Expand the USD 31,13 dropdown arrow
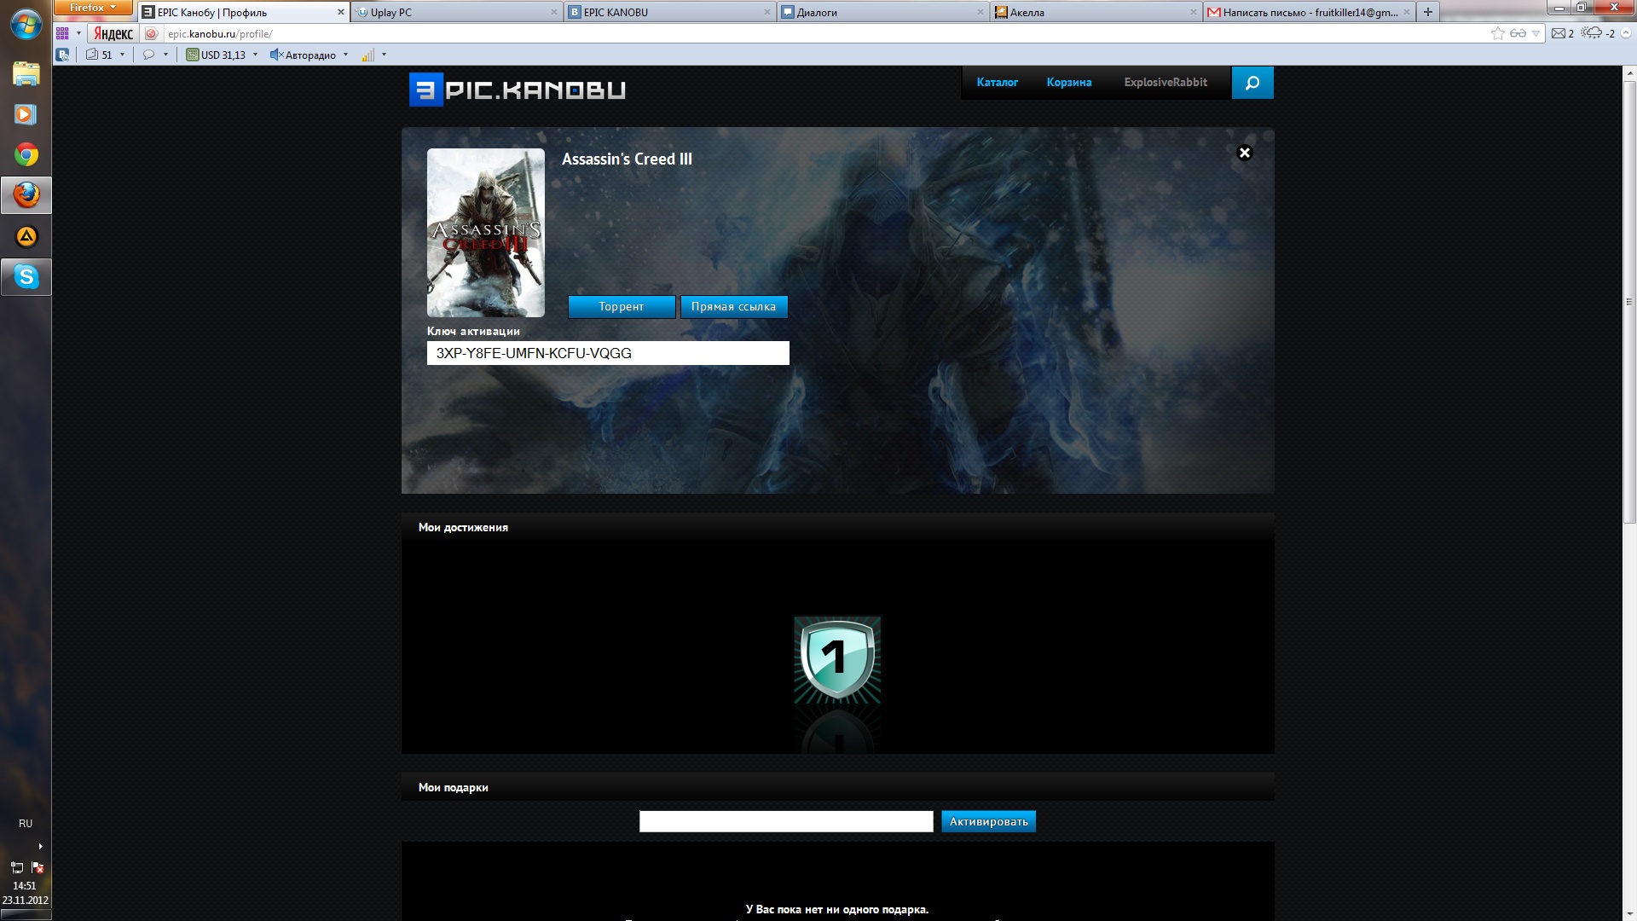Viewport: 1637px width, 921px height. (255, 55)
